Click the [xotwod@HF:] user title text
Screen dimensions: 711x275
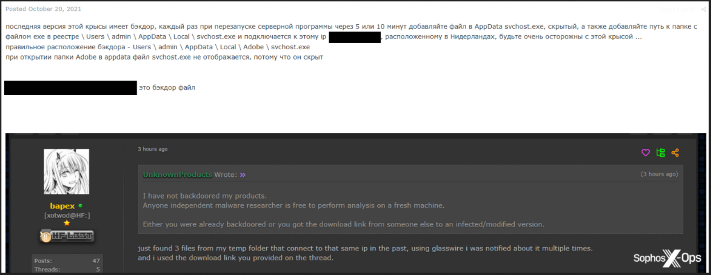(67, 215)
